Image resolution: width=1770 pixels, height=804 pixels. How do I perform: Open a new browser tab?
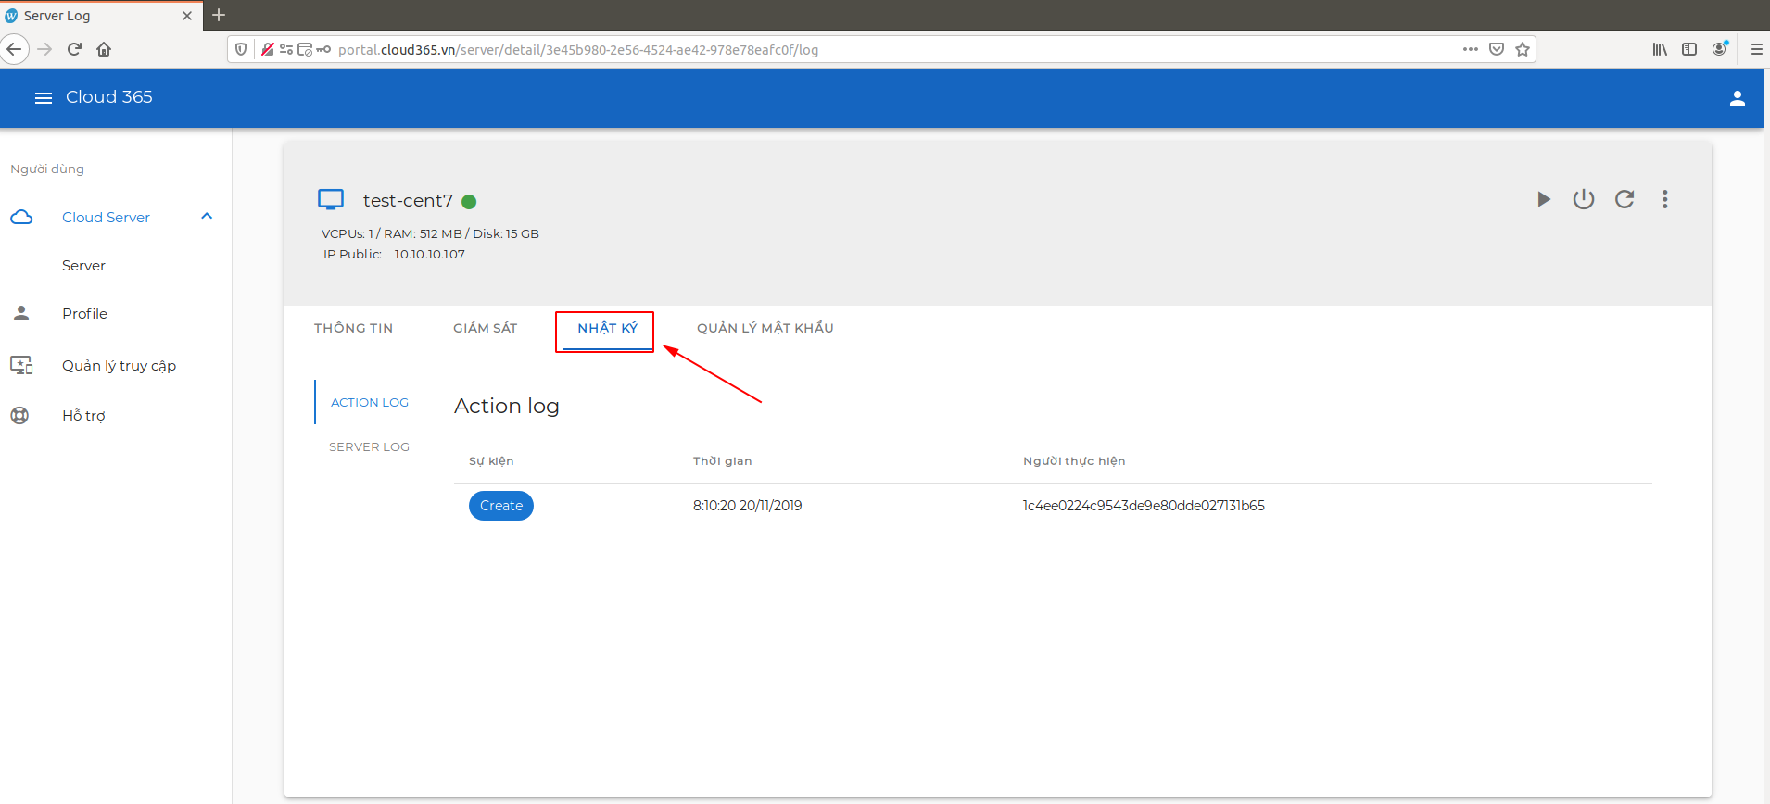[x=219, y=15]
